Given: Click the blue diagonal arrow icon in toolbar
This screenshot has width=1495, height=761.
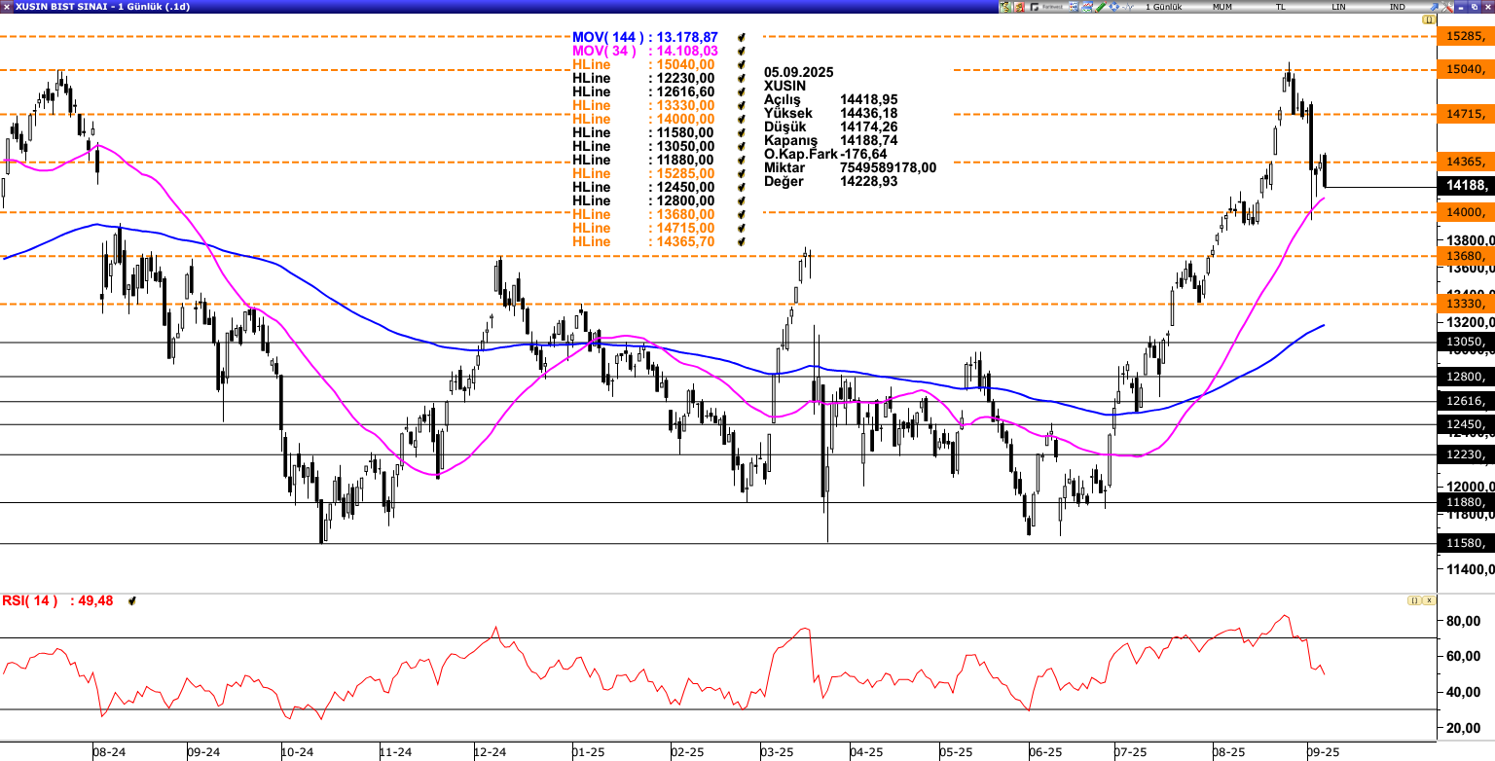Looking at the screenshot, I should coord(1434,7).
